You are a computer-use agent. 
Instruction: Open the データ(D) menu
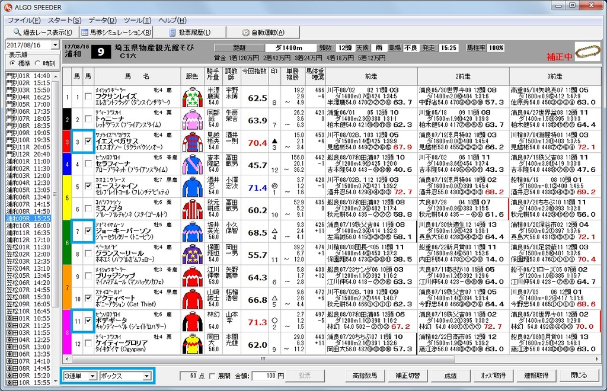[102, 20]
